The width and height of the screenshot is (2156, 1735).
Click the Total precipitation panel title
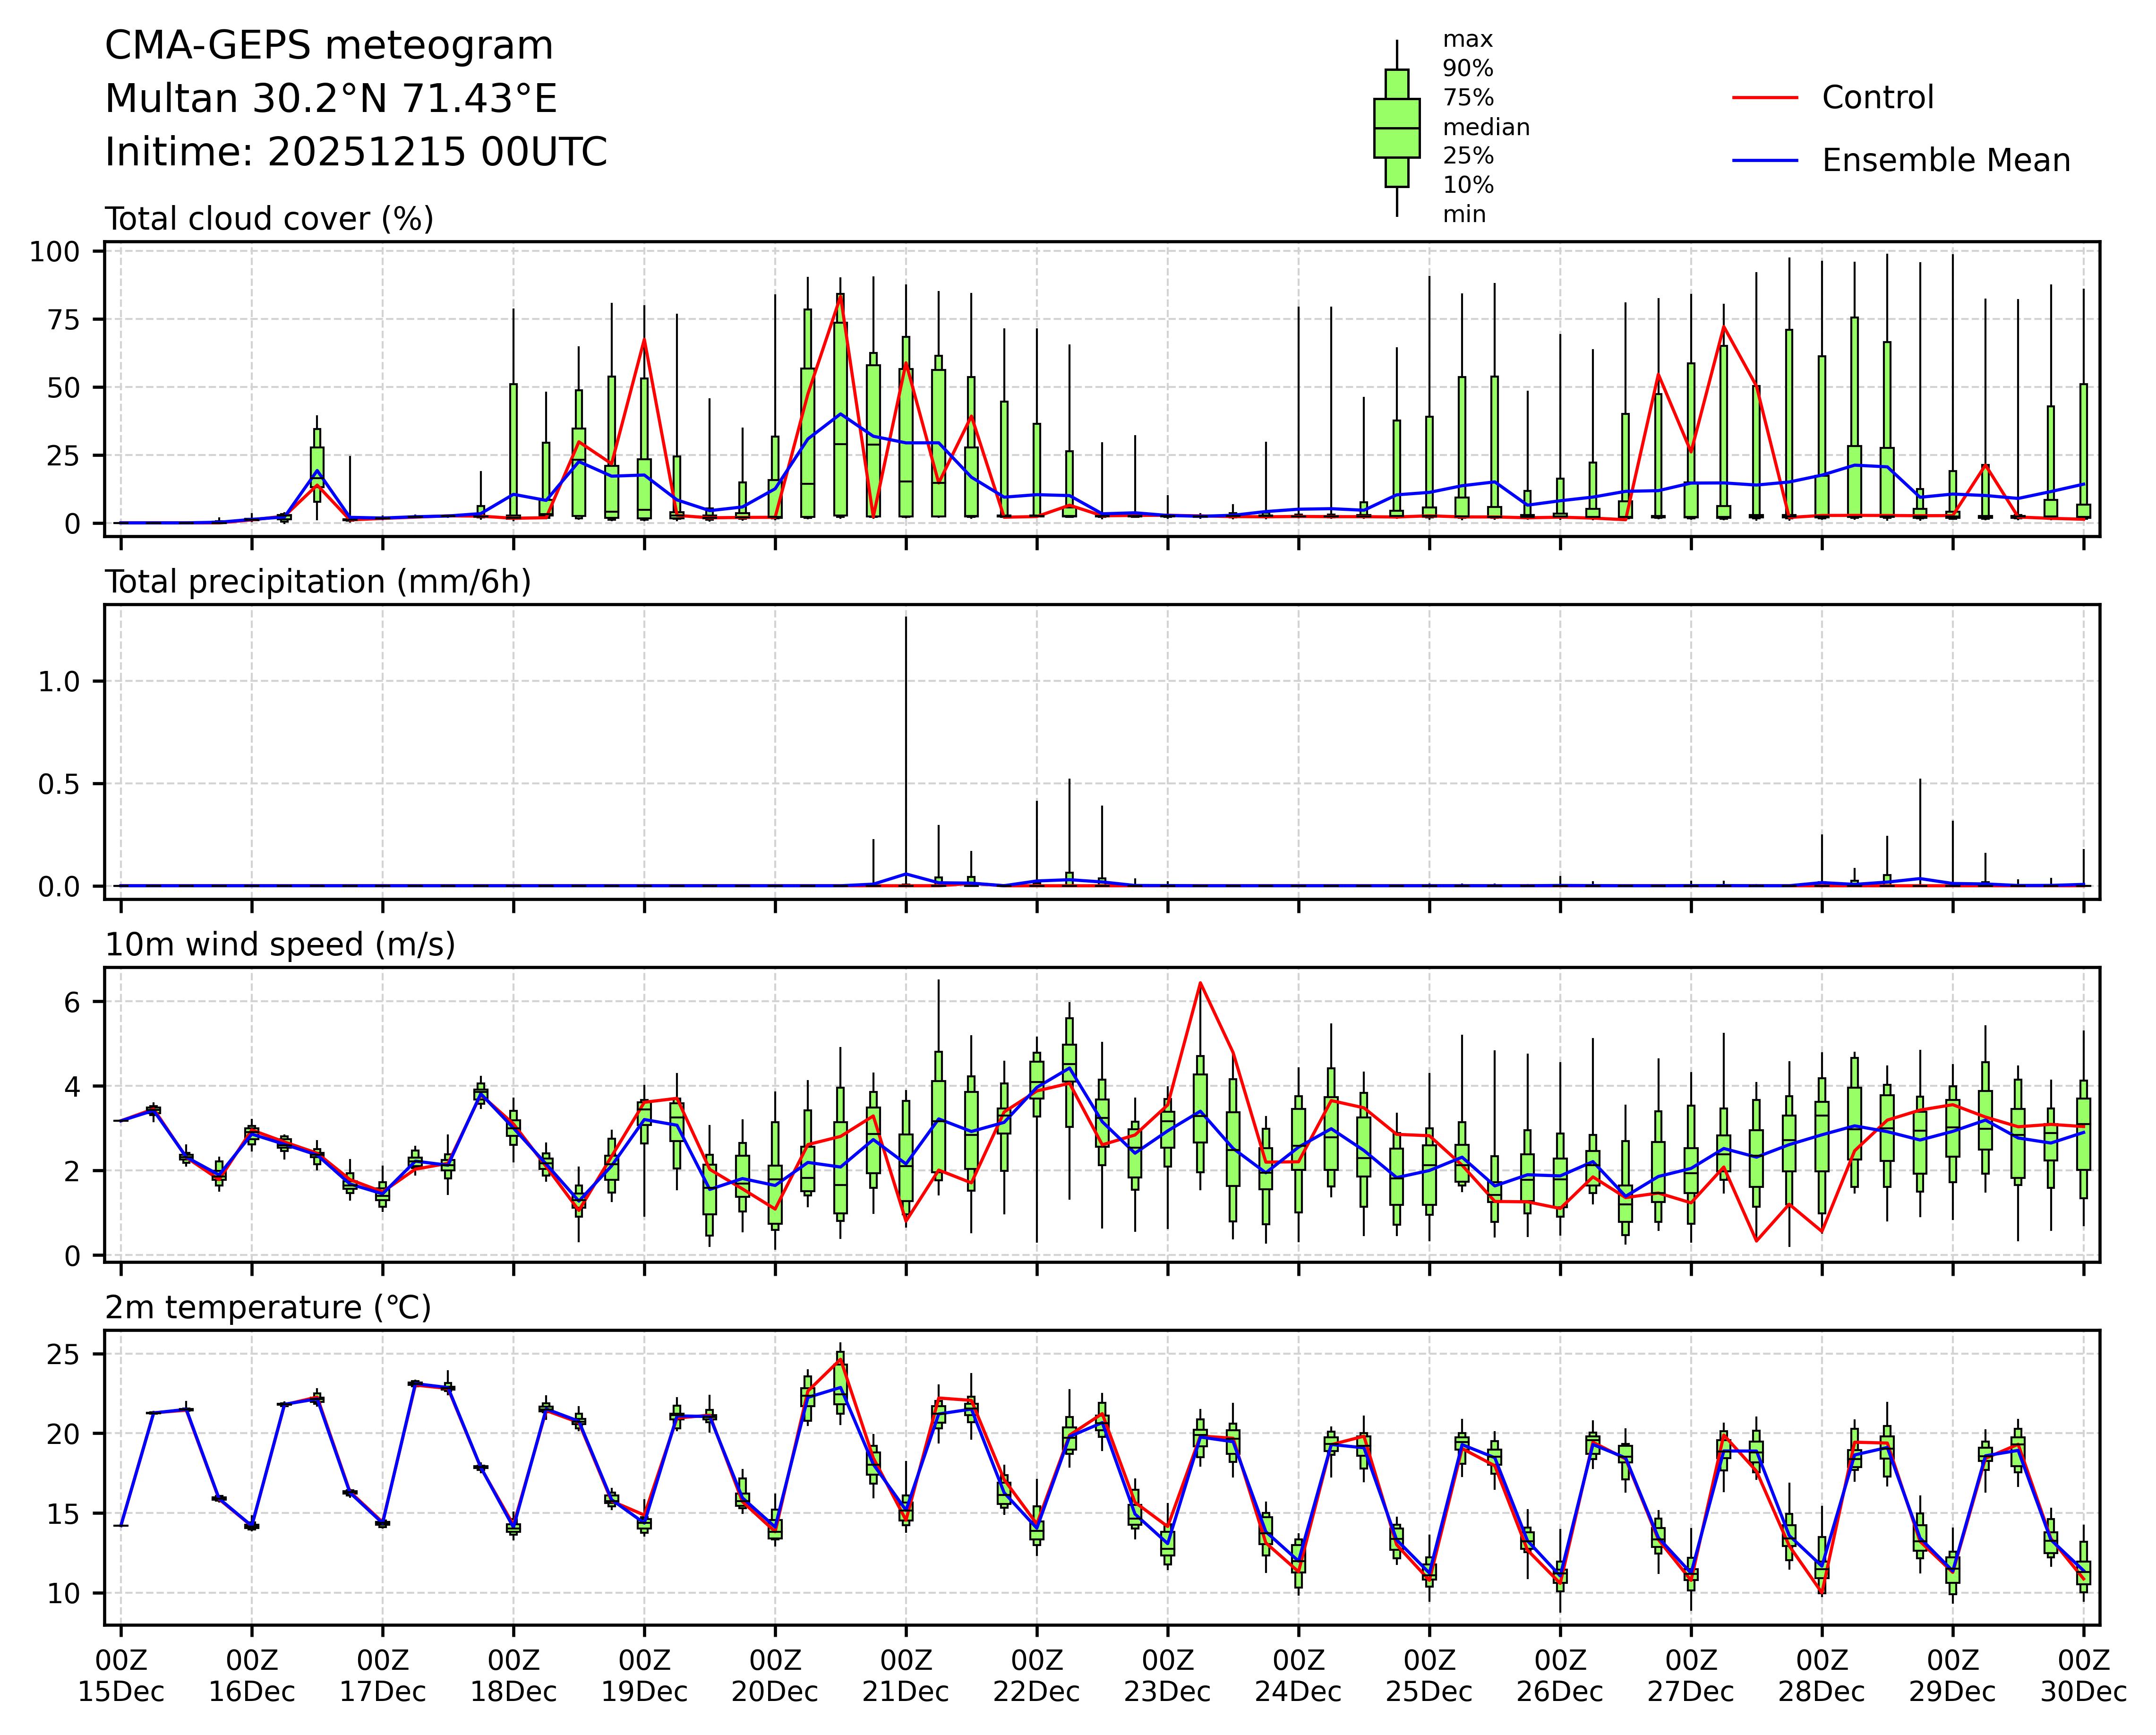point(317,582)
